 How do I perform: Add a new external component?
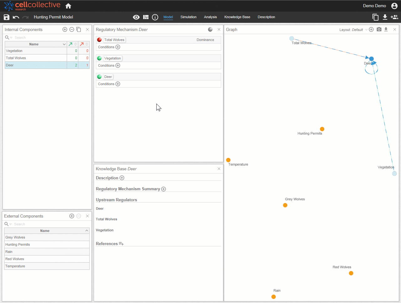[x=72, y=216]
